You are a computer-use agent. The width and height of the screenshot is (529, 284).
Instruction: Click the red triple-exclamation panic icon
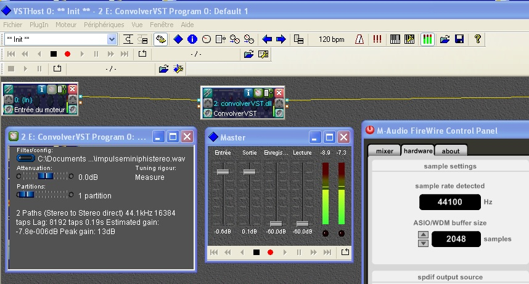377,39
